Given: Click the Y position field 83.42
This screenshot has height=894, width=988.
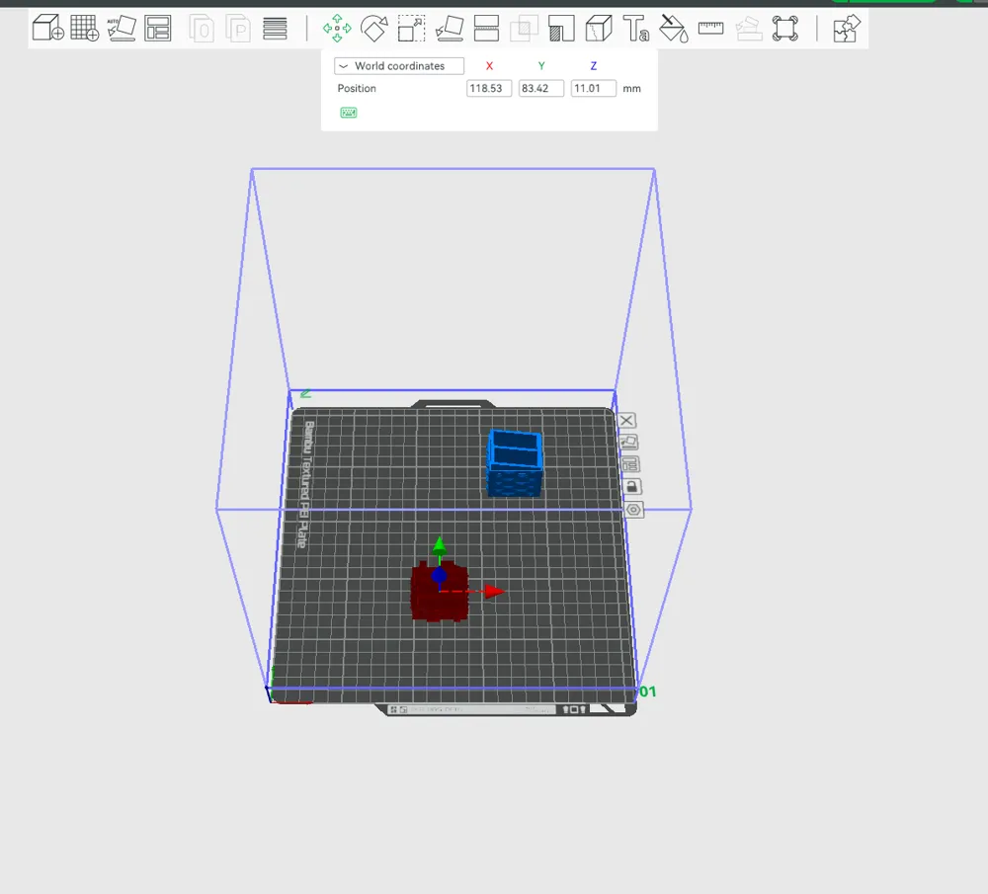Looking at the screenshot, I should 541,88.
